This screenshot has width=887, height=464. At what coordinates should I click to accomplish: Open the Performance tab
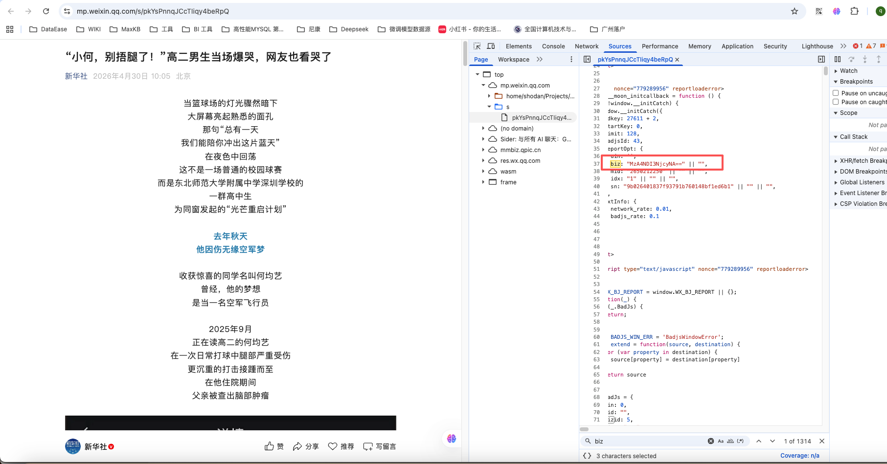660,46
